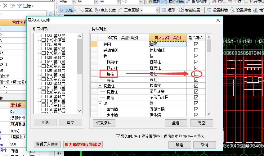
Task: Confirm import with 确定 button
Action: 180,145
